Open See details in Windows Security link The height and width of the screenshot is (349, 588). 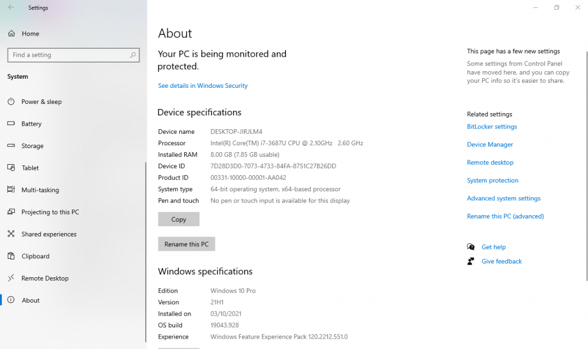[203, 86]
